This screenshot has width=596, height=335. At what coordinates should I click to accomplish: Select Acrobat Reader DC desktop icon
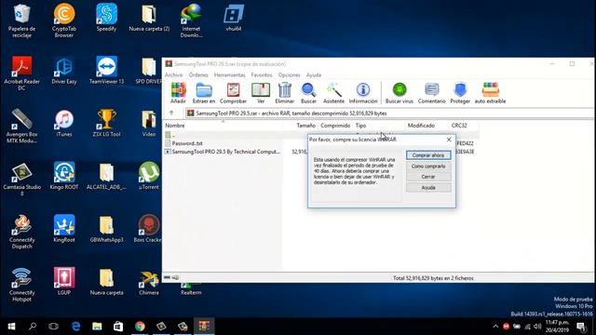[21, 74]
